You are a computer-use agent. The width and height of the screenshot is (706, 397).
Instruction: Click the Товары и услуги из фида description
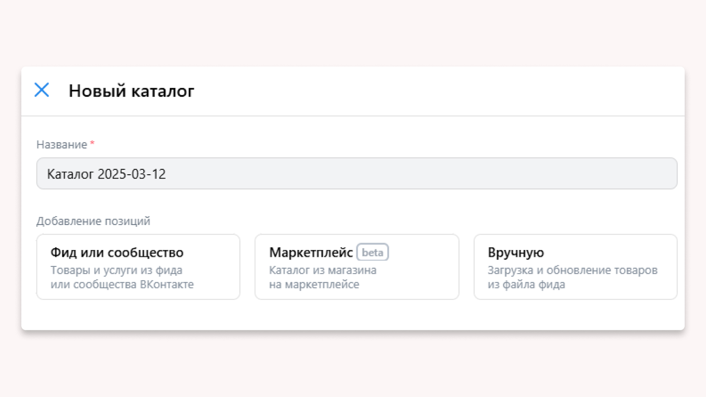(x=116, y=270)
